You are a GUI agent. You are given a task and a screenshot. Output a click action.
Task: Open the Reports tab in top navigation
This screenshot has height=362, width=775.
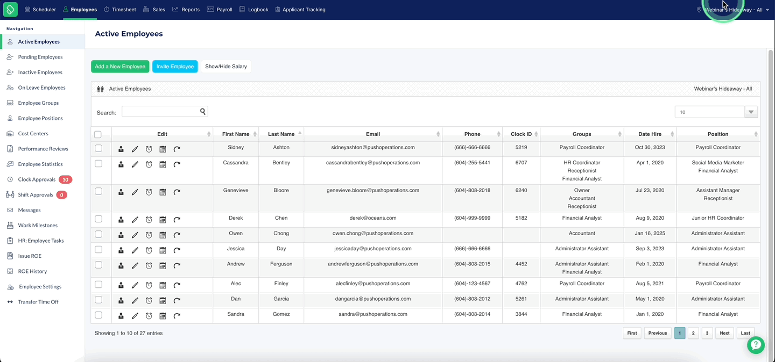pos(186,10)
